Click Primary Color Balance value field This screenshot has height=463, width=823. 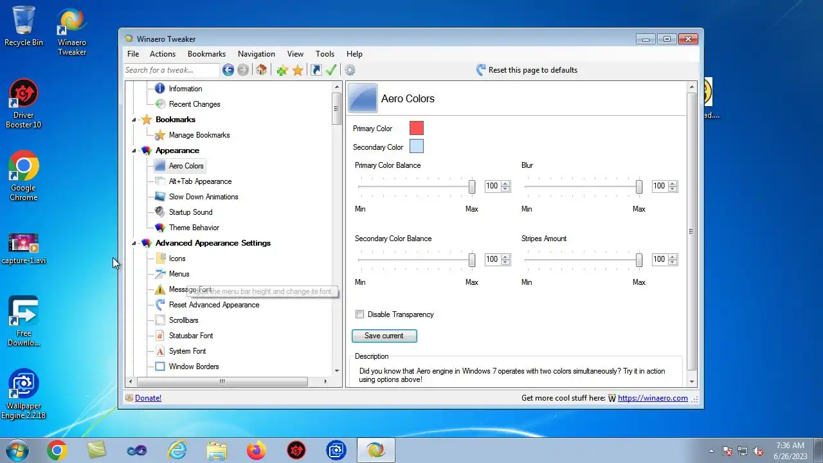click(493, 186)
